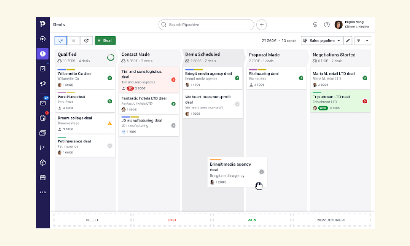Open the Sales Assistant lightbulb icon

click(315, 25)
